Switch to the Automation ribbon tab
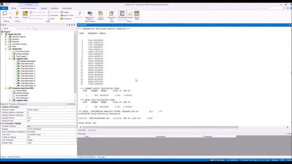The height and width of the screenshot is (164, 292). coord(67,8)
